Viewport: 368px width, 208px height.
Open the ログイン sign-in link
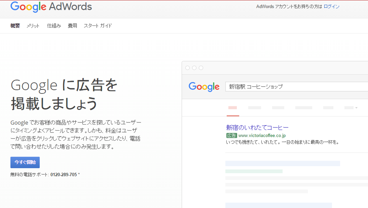click(x=331, y=6)
